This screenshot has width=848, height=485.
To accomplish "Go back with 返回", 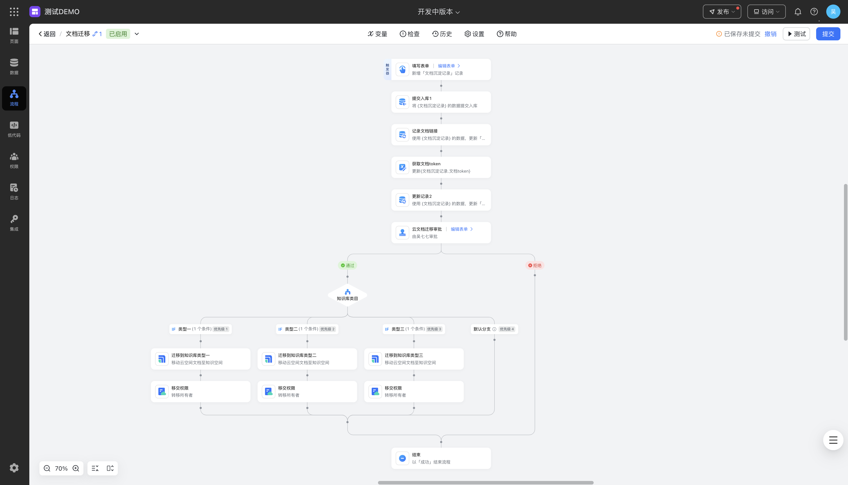I will coord(47,34).
